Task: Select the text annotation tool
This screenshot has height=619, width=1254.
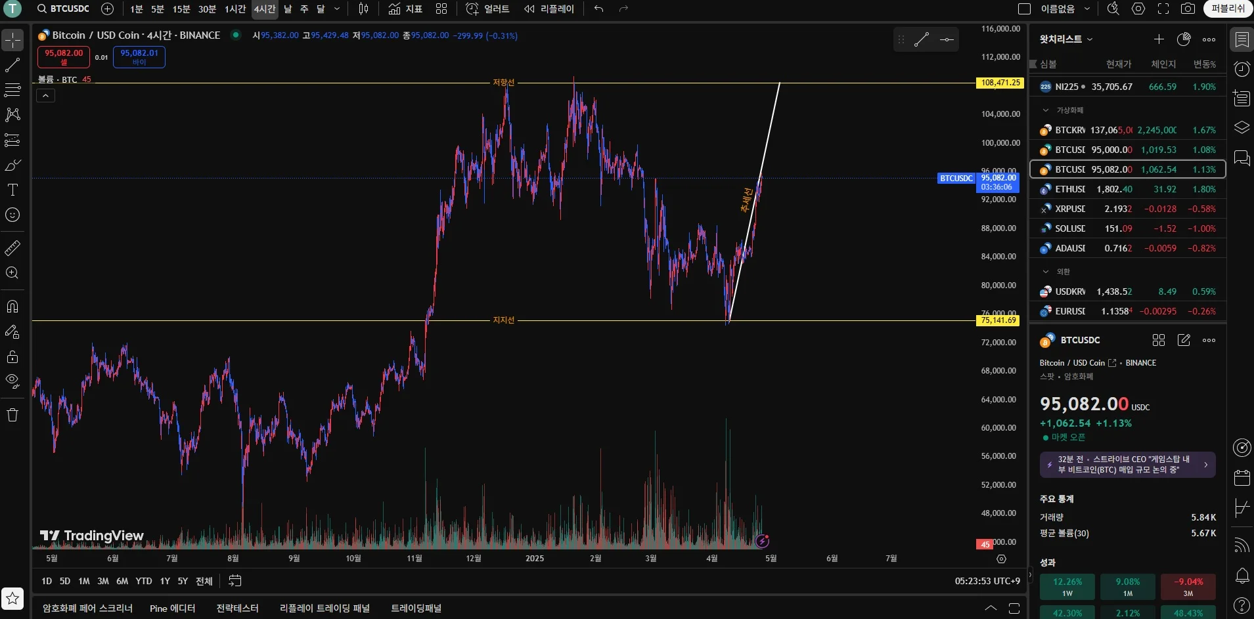Action: click(x=12, y=190)
